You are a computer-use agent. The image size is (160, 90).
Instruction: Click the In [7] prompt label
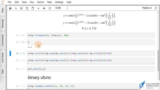(x=21, y=35)
